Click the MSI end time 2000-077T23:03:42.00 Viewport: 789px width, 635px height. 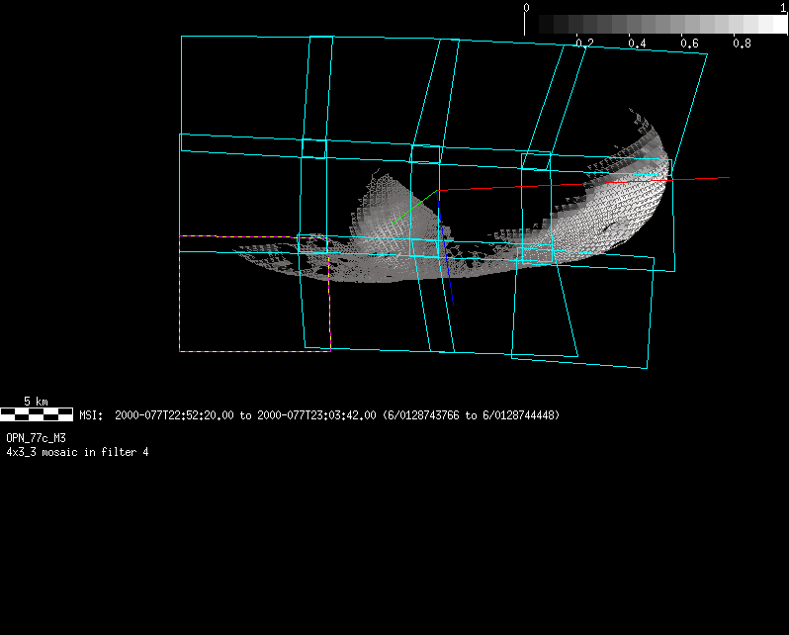(x=316, y=415)
